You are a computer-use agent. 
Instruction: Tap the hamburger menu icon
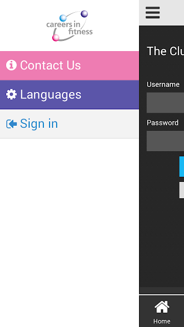pos(152,12)
